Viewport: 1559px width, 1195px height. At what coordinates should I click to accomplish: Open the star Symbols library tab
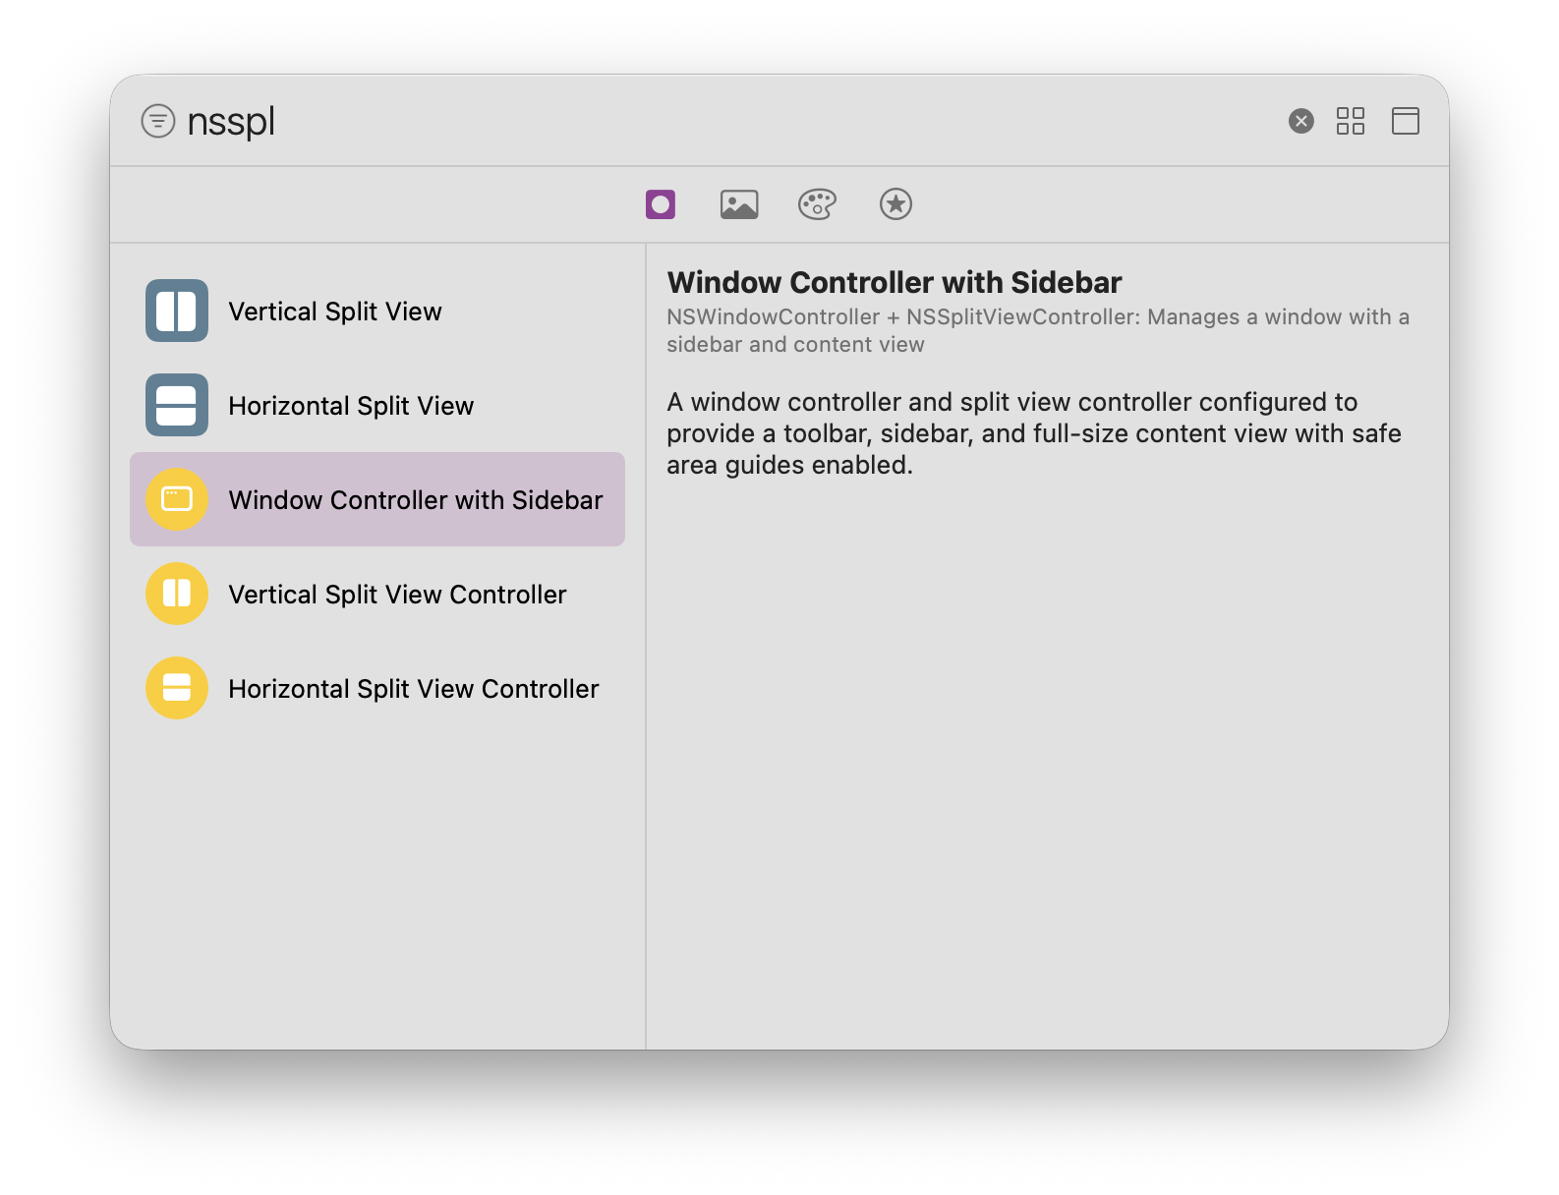pos(895,204)
